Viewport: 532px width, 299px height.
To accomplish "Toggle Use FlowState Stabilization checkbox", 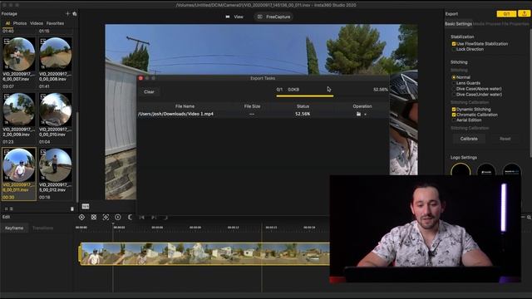I will (454, 44).
